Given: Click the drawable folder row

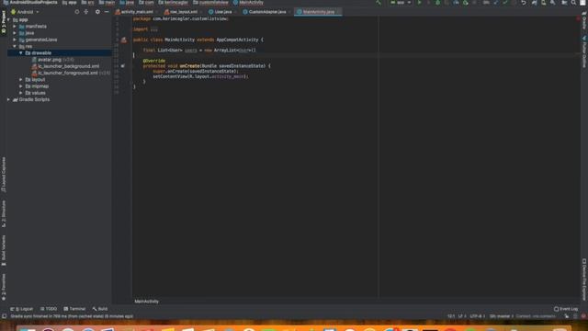Looking at the screenshot, I should coord(59,53).
